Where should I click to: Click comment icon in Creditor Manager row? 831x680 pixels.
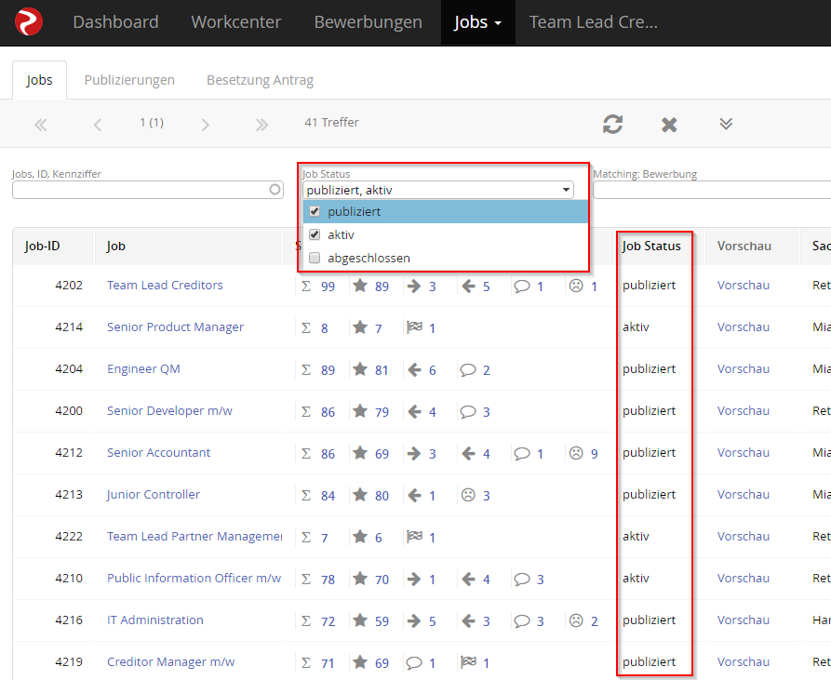(x=414, y=662)
